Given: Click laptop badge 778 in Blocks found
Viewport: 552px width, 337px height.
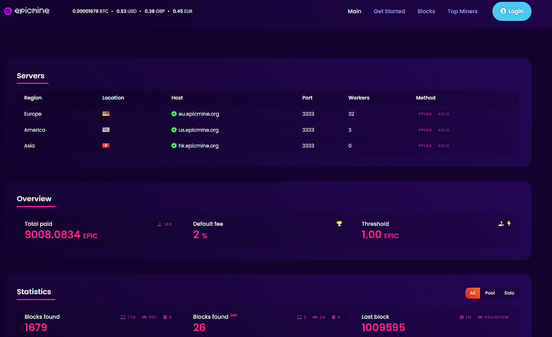Looking at the screenshot, I should (128, 317).
